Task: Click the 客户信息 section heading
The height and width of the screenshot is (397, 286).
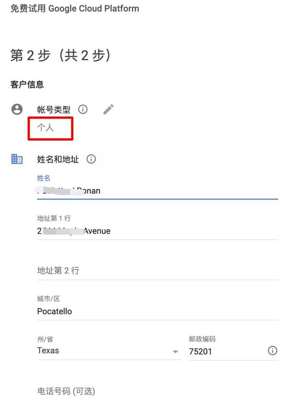Action: tap(27, 85)
